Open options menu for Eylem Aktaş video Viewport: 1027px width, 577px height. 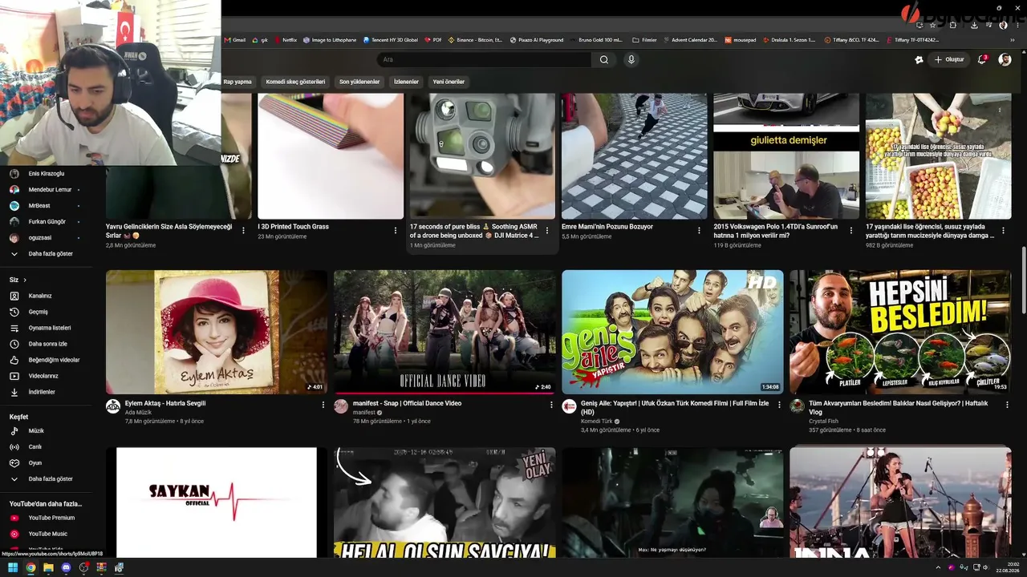[323, 405]
